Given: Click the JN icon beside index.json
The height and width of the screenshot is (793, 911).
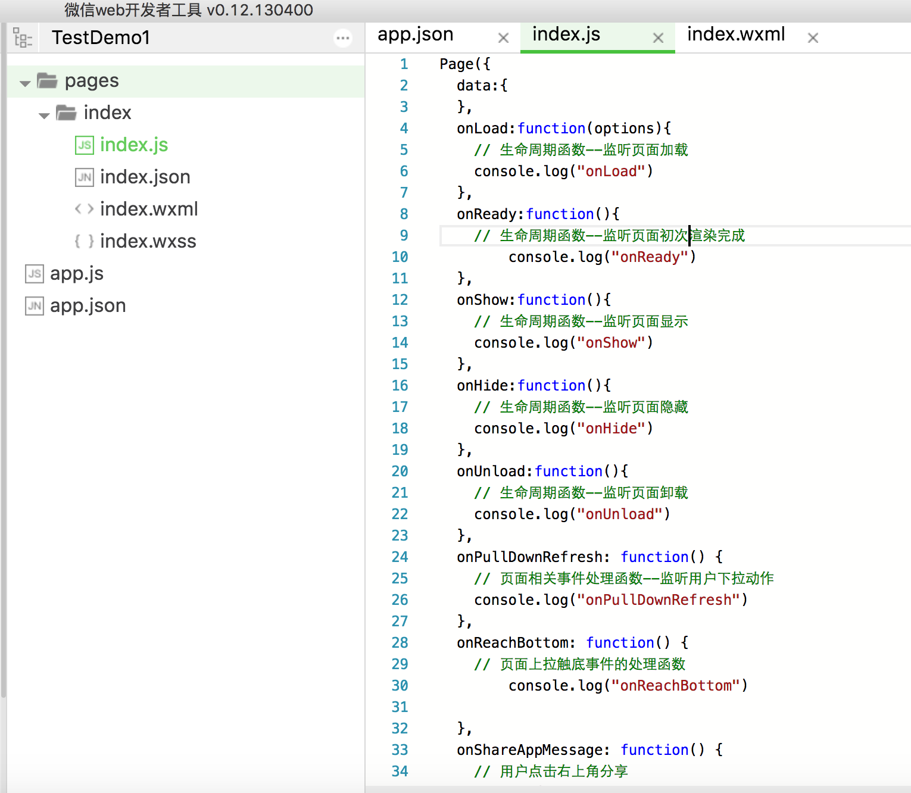Looking at the screenshot, I should point(85,177).
